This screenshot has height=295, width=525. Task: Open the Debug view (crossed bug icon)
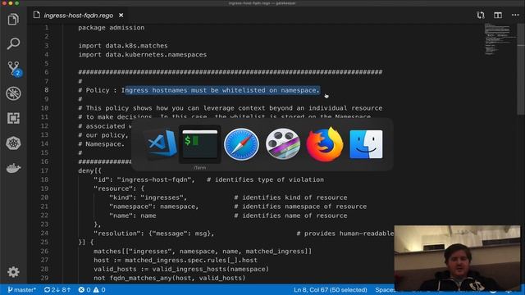pos(13,93)
